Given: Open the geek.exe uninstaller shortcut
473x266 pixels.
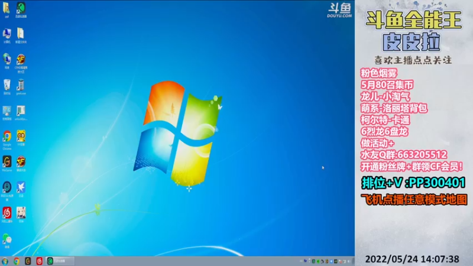Looking at the screenshot, I should [x=21, y=87].
